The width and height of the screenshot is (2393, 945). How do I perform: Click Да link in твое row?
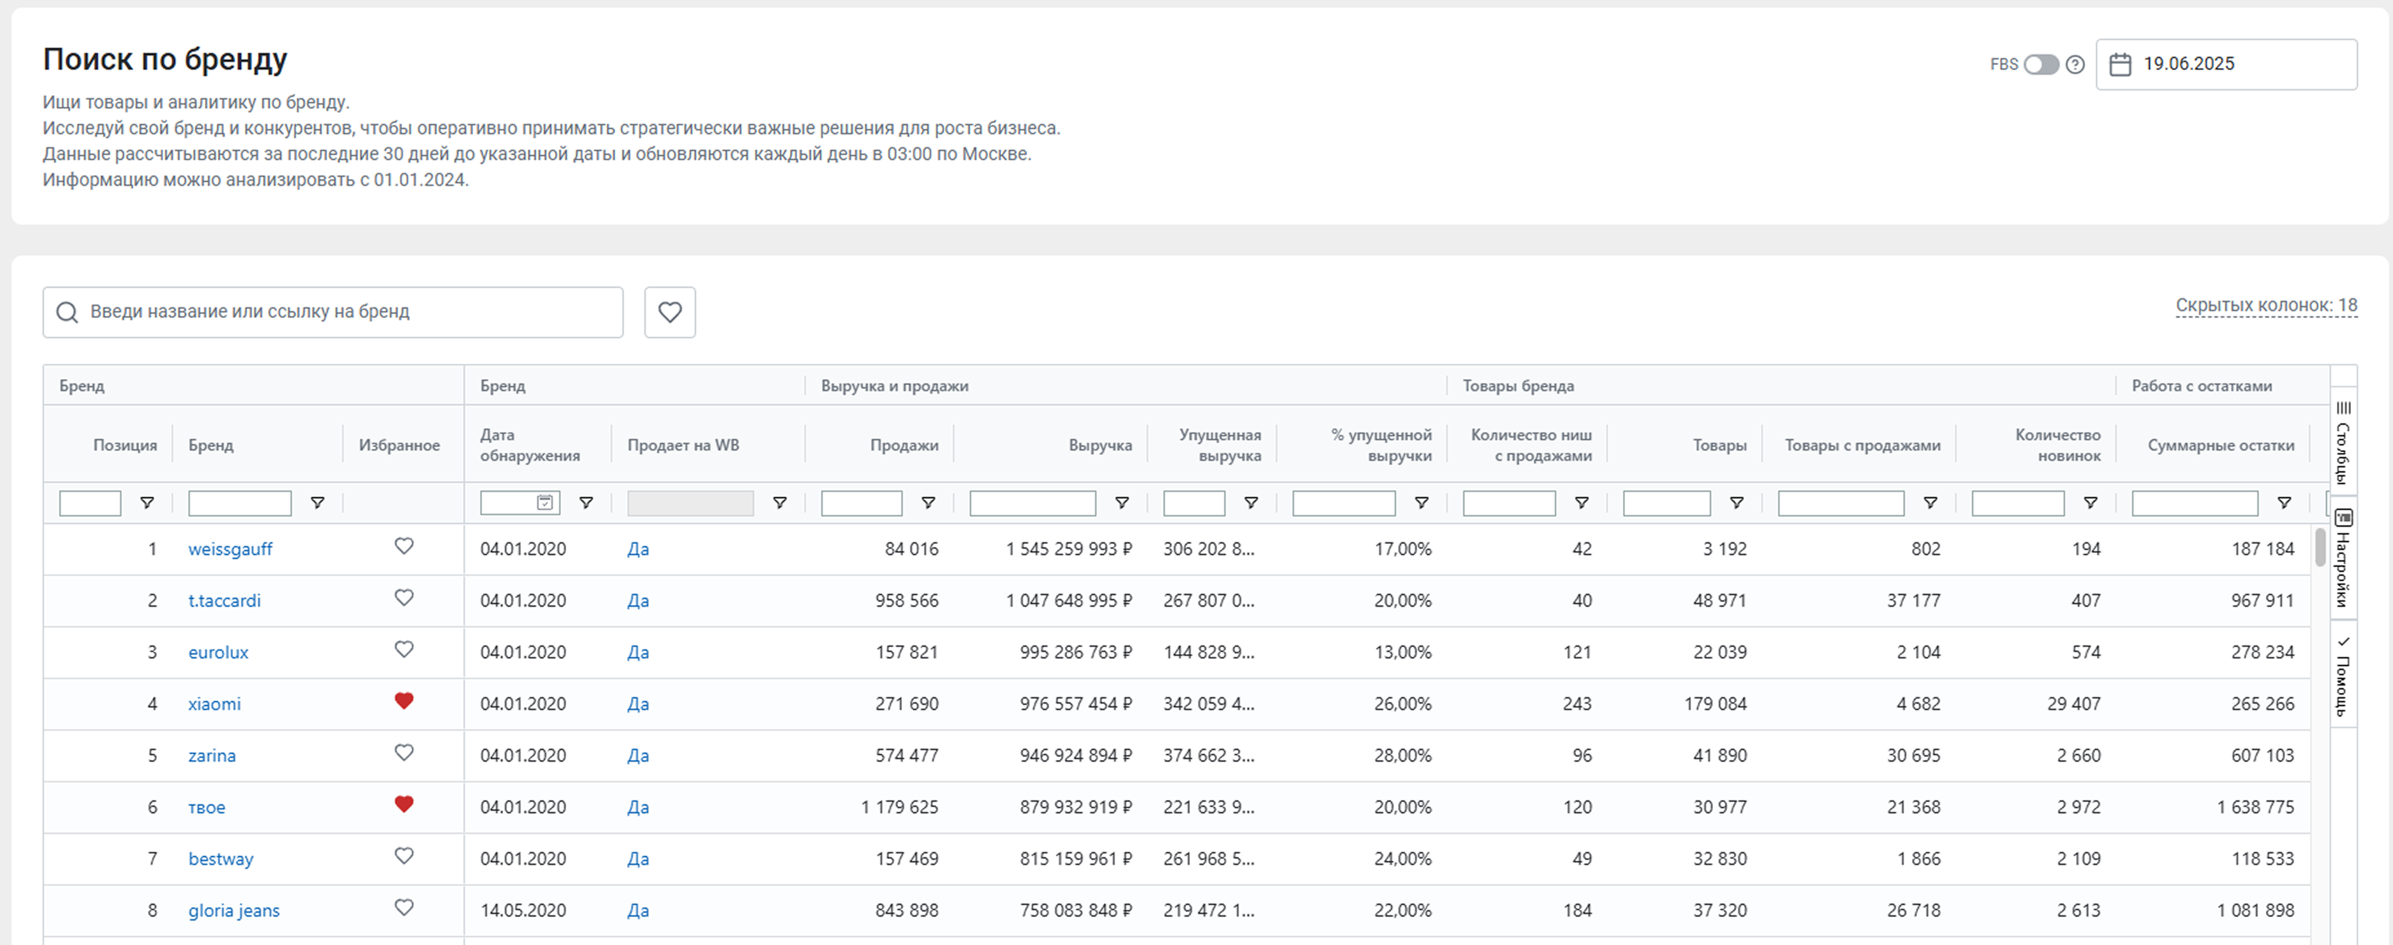(x=638, y=808)
